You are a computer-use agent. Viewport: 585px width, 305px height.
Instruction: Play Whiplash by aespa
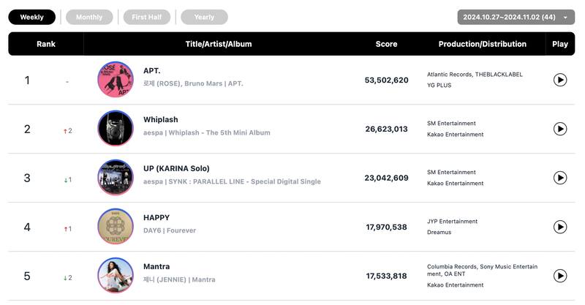point(560,129)
